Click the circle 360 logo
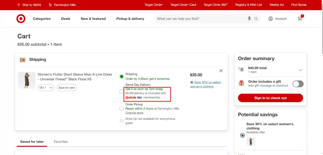 click(134, 98)
